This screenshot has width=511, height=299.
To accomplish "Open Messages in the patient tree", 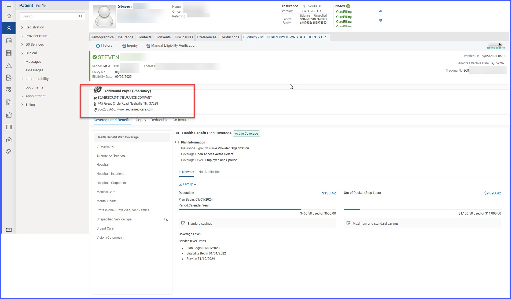I will coord(34,62).
